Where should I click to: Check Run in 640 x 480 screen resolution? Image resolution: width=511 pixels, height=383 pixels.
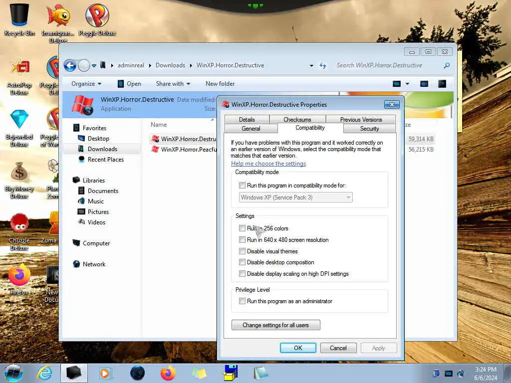pos(242,240)
